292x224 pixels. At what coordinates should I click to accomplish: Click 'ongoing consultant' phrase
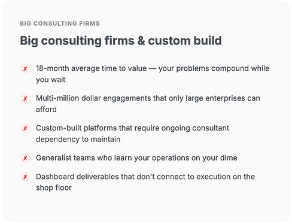point(195,128)
